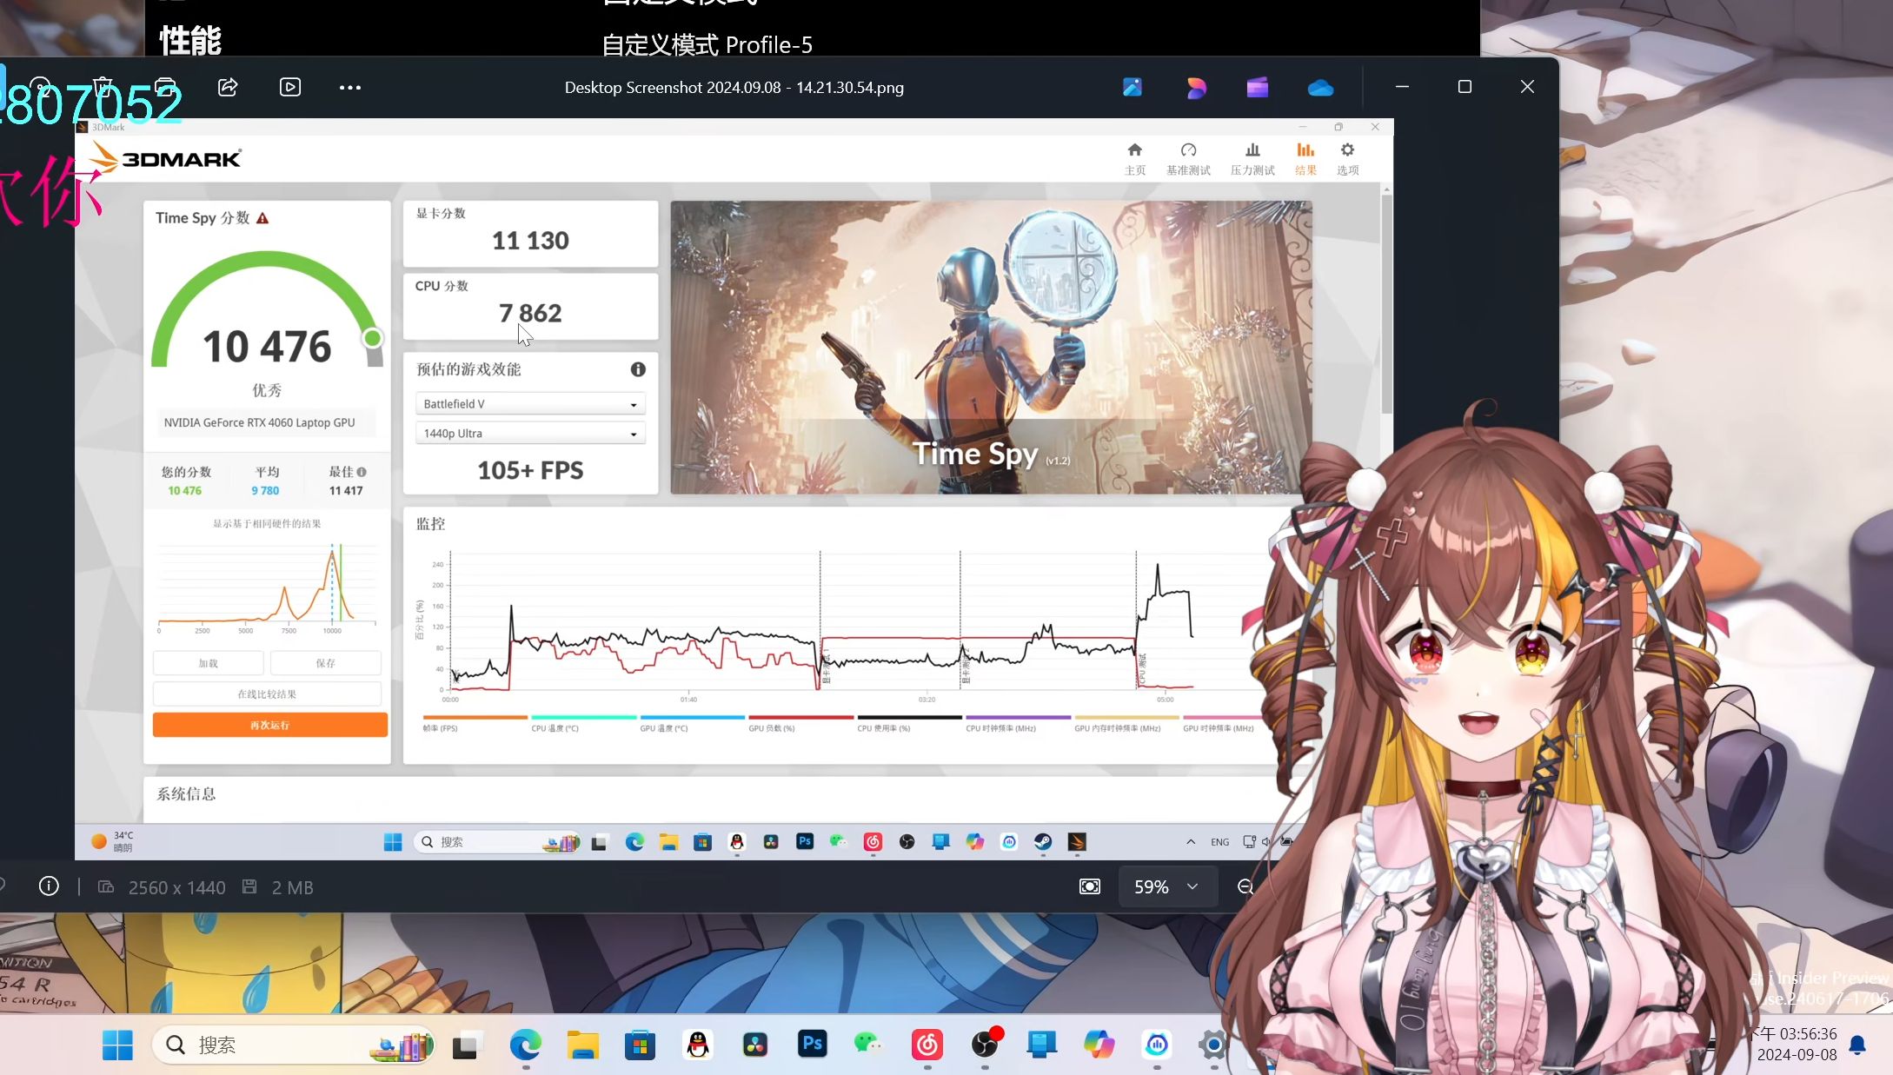
Task: Click the GPU 内存时钟频率 legend label
Action: (x=1118, y=728)
